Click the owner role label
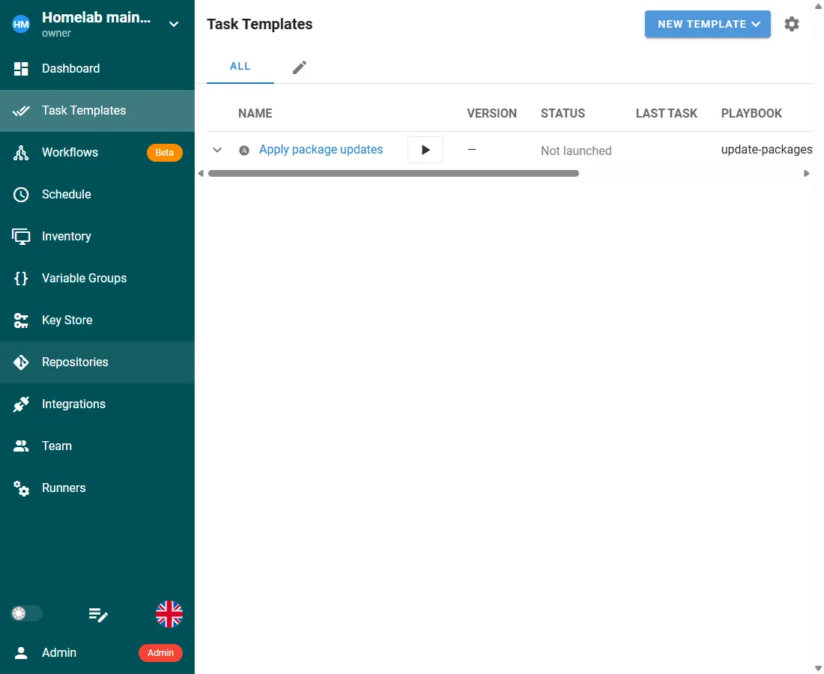824x674 pixels. [56, 33]
